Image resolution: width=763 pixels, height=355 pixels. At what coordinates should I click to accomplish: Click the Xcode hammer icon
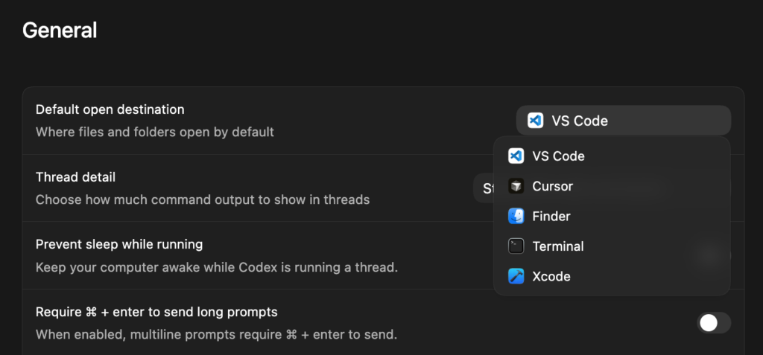pos(516,276)
